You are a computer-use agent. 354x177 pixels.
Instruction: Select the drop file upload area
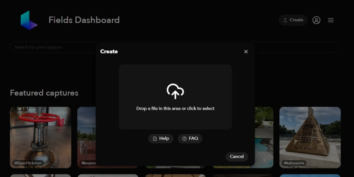(175, 97)
